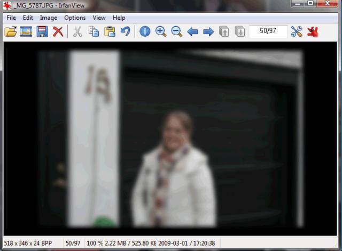Copy the image using the Copy icon
The height and width of the screenshot is (251, 342).
pyautogui.click(x=94, y=31)
